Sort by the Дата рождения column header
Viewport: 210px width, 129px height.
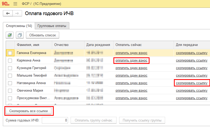(x=98, y=45)
